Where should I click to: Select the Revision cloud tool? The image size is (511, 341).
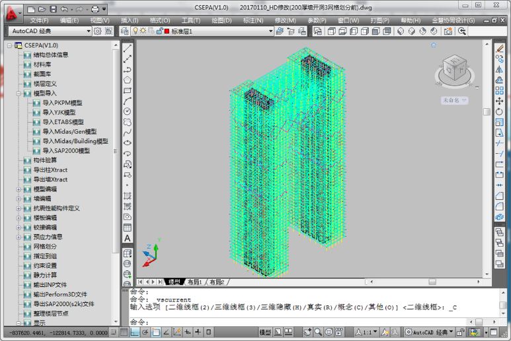[x=128, y=122]
